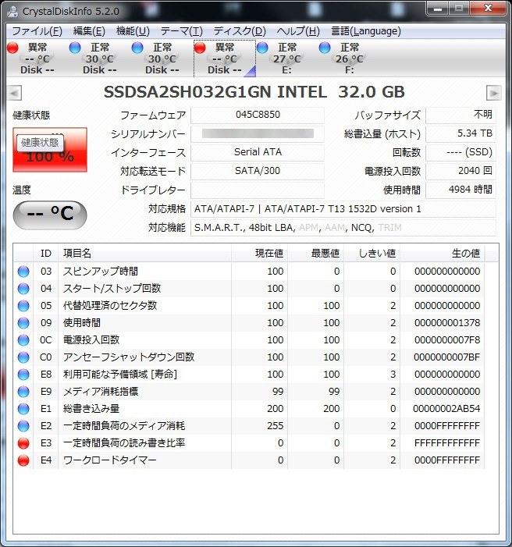The image size is (512, 547).
Task: Open the 機能(U) menu
Action: [133, 31]
